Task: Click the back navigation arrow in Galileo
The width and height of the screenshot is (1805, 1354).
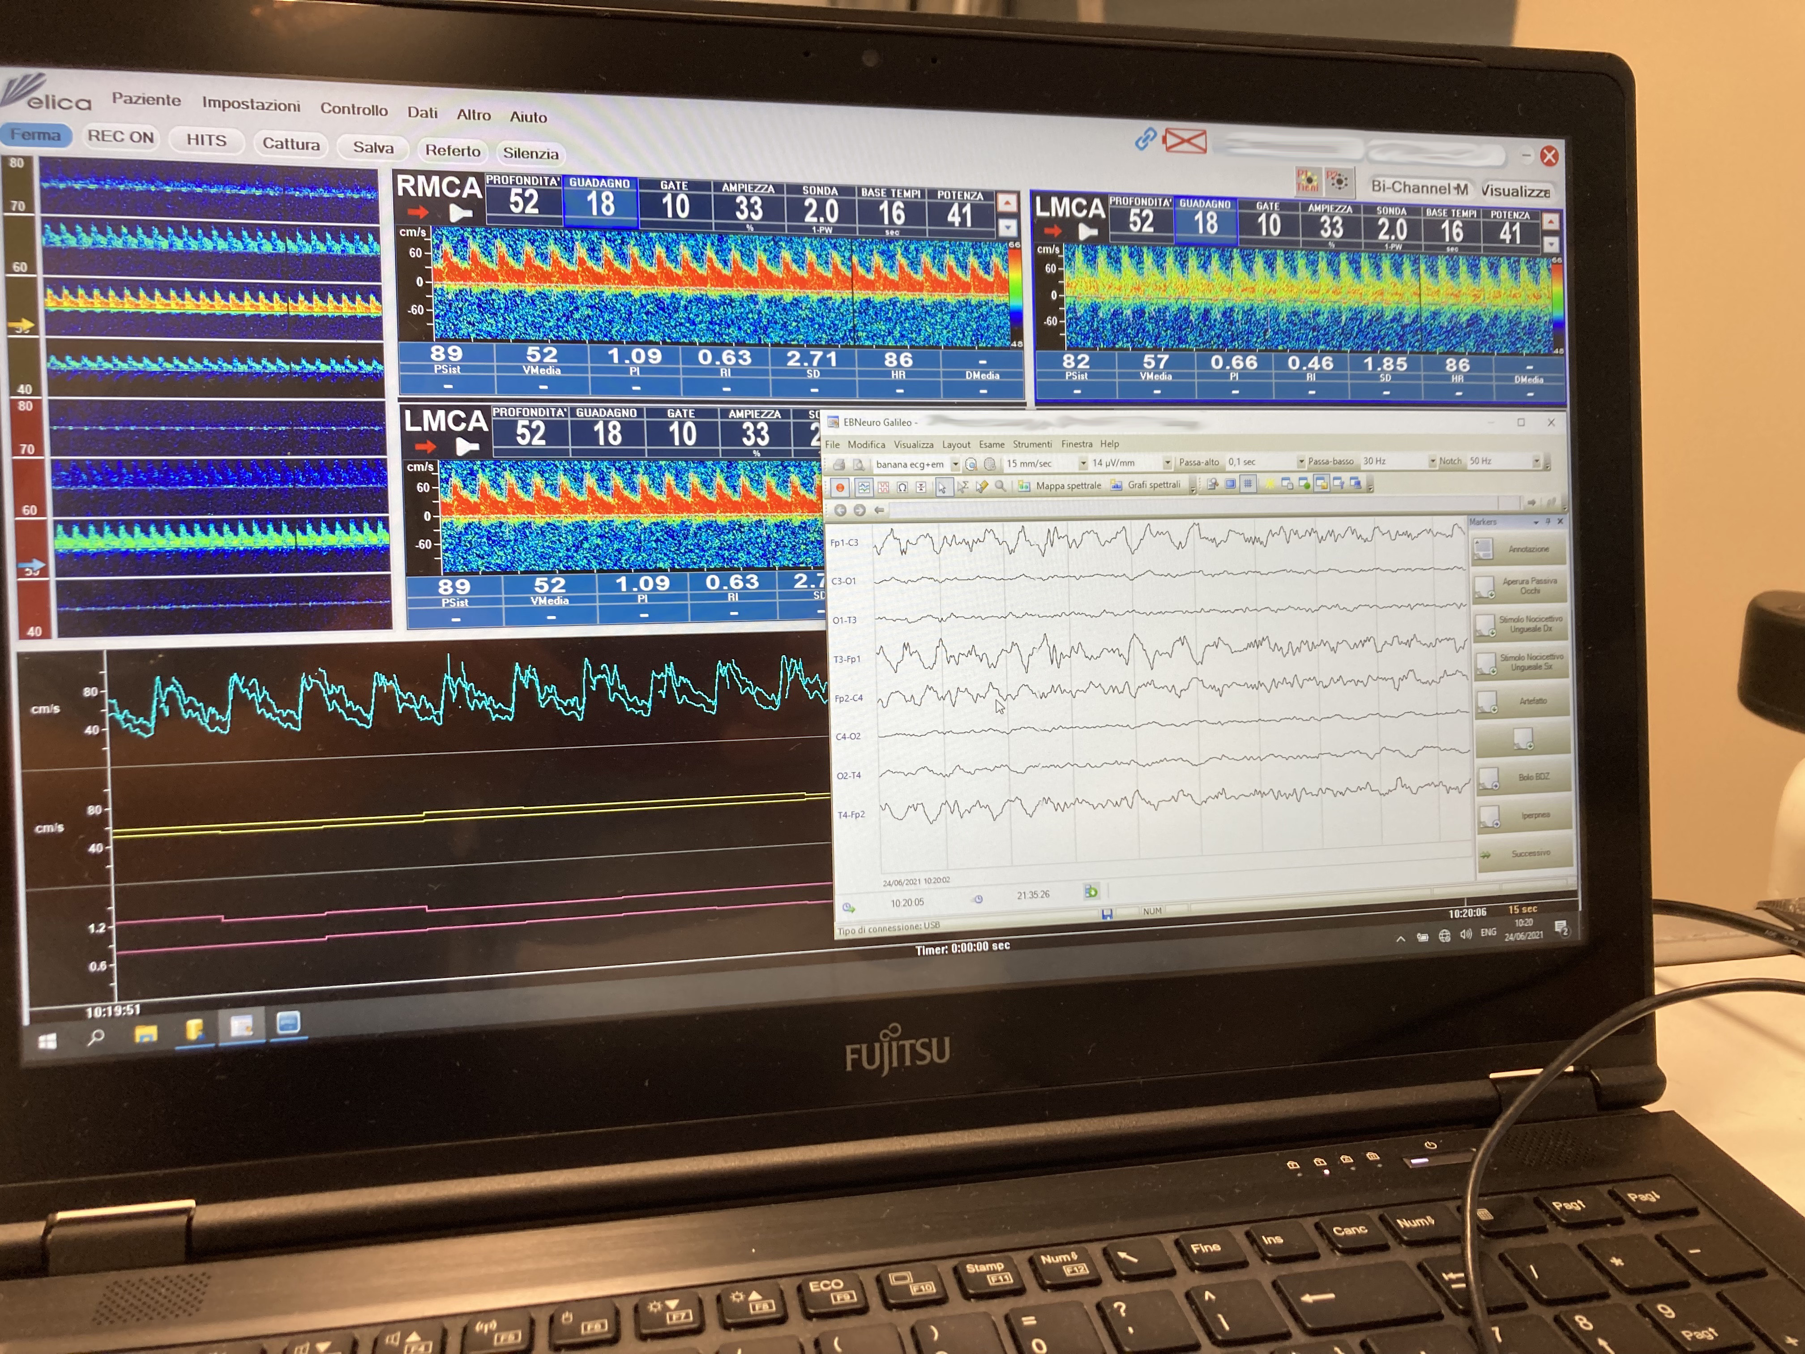Action: click(x=840, y=510)
